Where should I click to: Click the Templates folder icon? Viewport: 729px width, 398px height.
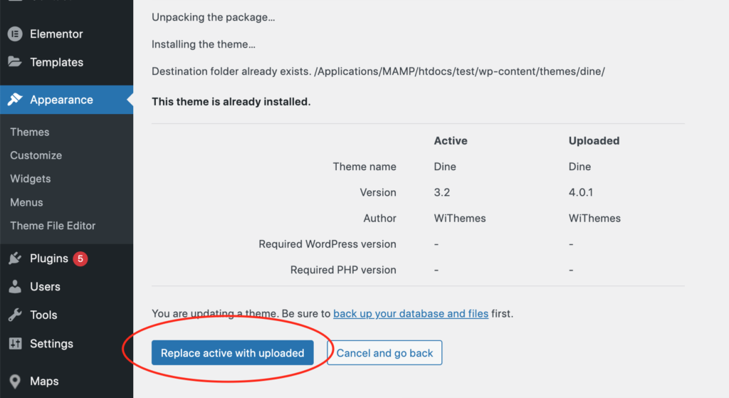[15, 61]
